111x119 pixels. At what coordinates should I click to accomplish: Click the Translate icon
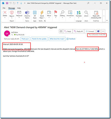79,13
